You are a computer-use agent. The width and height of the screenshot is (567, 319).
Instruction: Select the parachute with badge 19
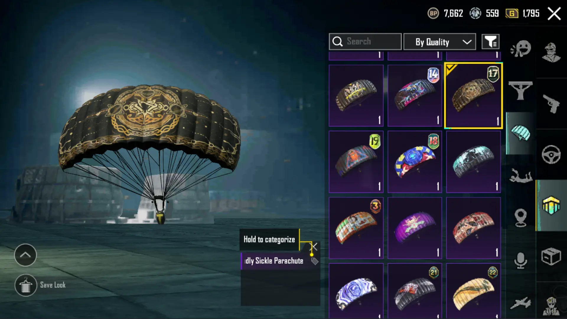click(x=356, y=162)
